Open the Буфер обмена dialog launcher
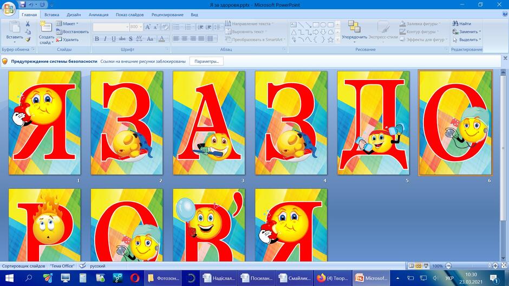This screenshot has width=509, height=286. tap(33, 49)
